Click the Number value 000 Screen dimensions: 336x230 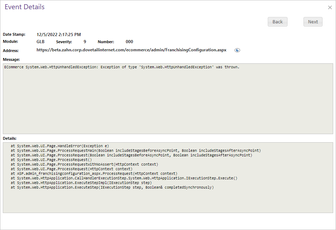click(x=129, y=42)
